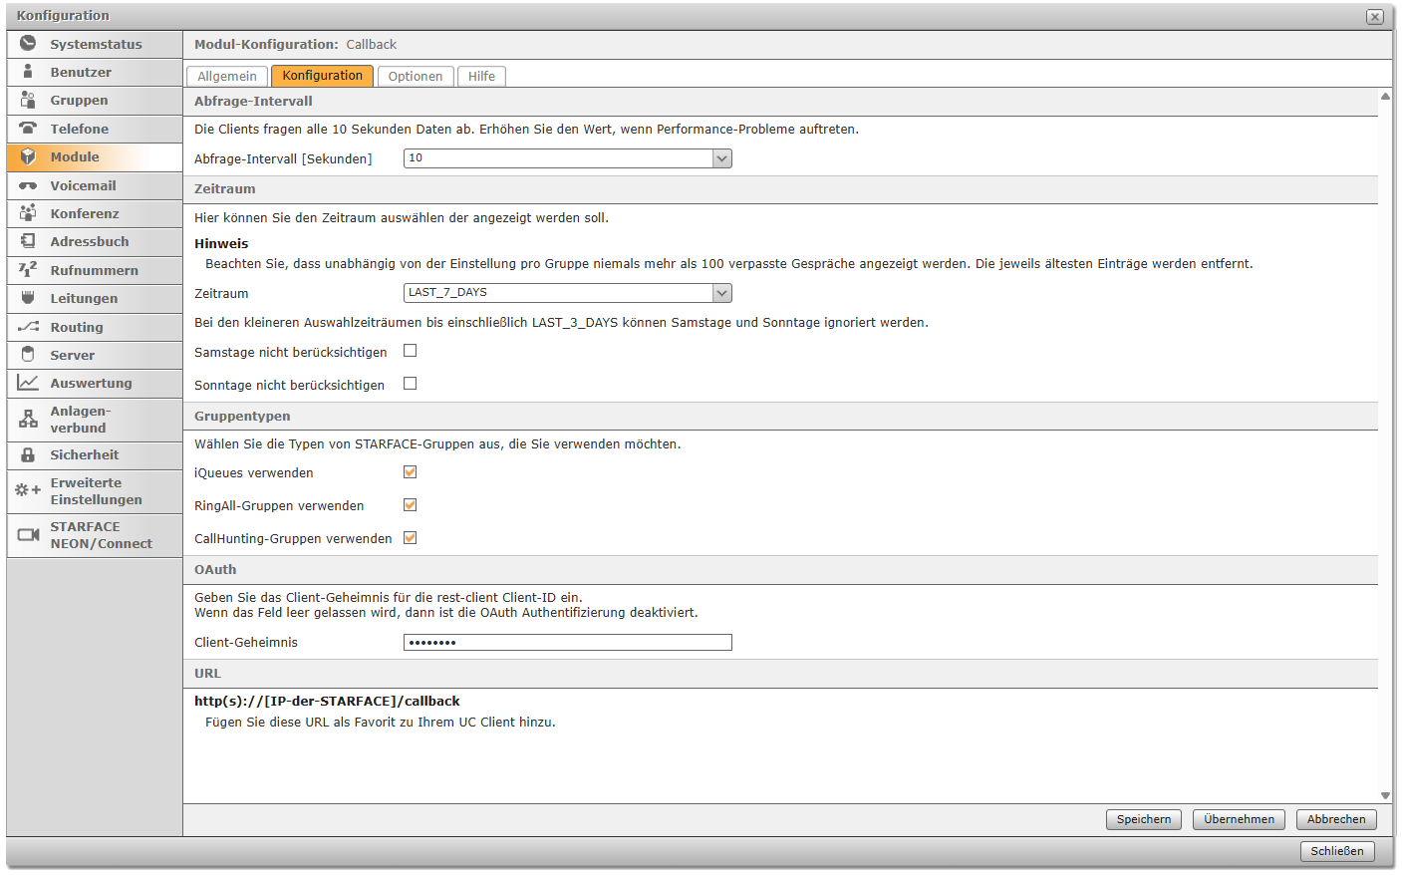
Task: Click the Schließen button
Action: [1337, 851]
